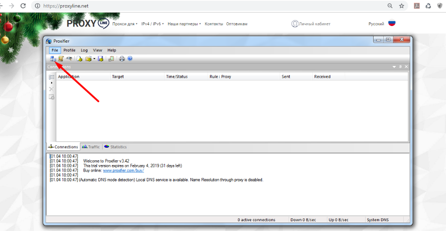Expand the 'Прокси для' dropdown menu
This screenshot has width=446, height=231.
click(x=125, y=24)
